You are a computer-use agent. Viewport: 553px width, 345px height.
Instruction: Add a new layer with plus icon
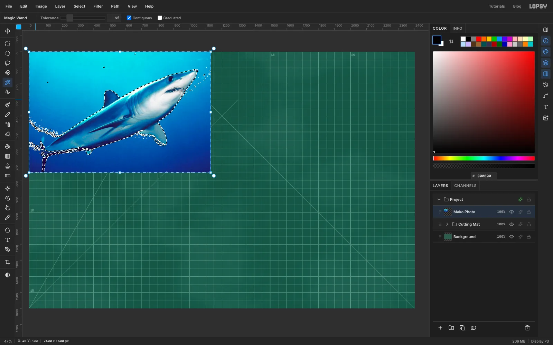pos(440,328)
